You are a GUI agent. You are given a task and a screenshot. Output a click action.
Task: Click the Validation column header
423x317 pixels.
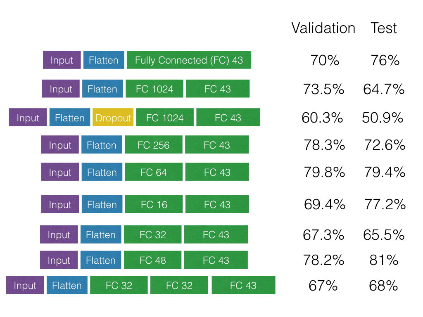coord(323,28)
